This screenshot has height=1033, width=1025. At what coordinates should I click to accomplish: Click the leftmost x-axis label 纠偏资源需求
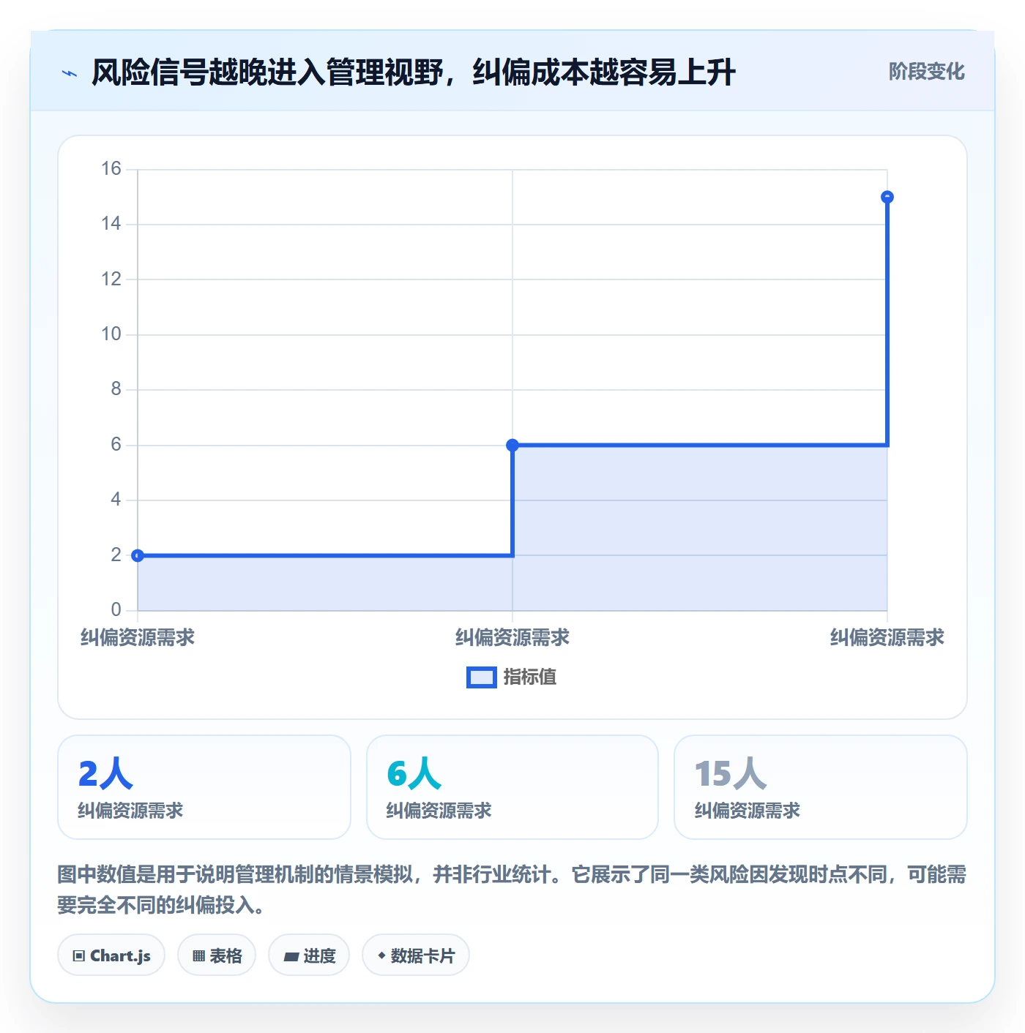pos(138,637)
